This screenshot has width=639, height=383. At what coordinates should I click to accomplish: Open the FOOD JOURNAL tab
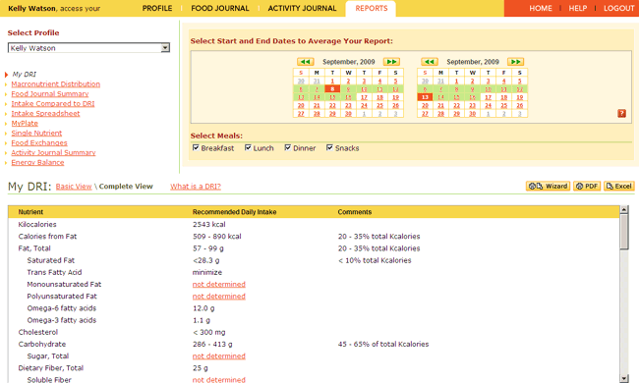click(x=220, y=8)
